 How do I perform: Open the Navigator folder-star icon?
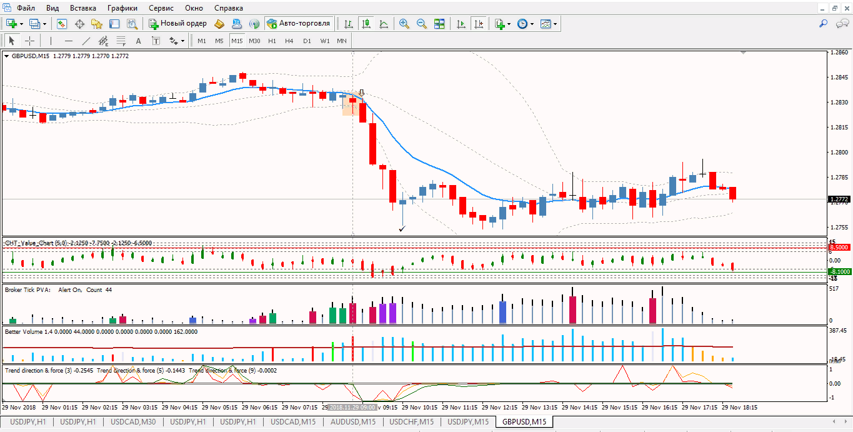97,24
